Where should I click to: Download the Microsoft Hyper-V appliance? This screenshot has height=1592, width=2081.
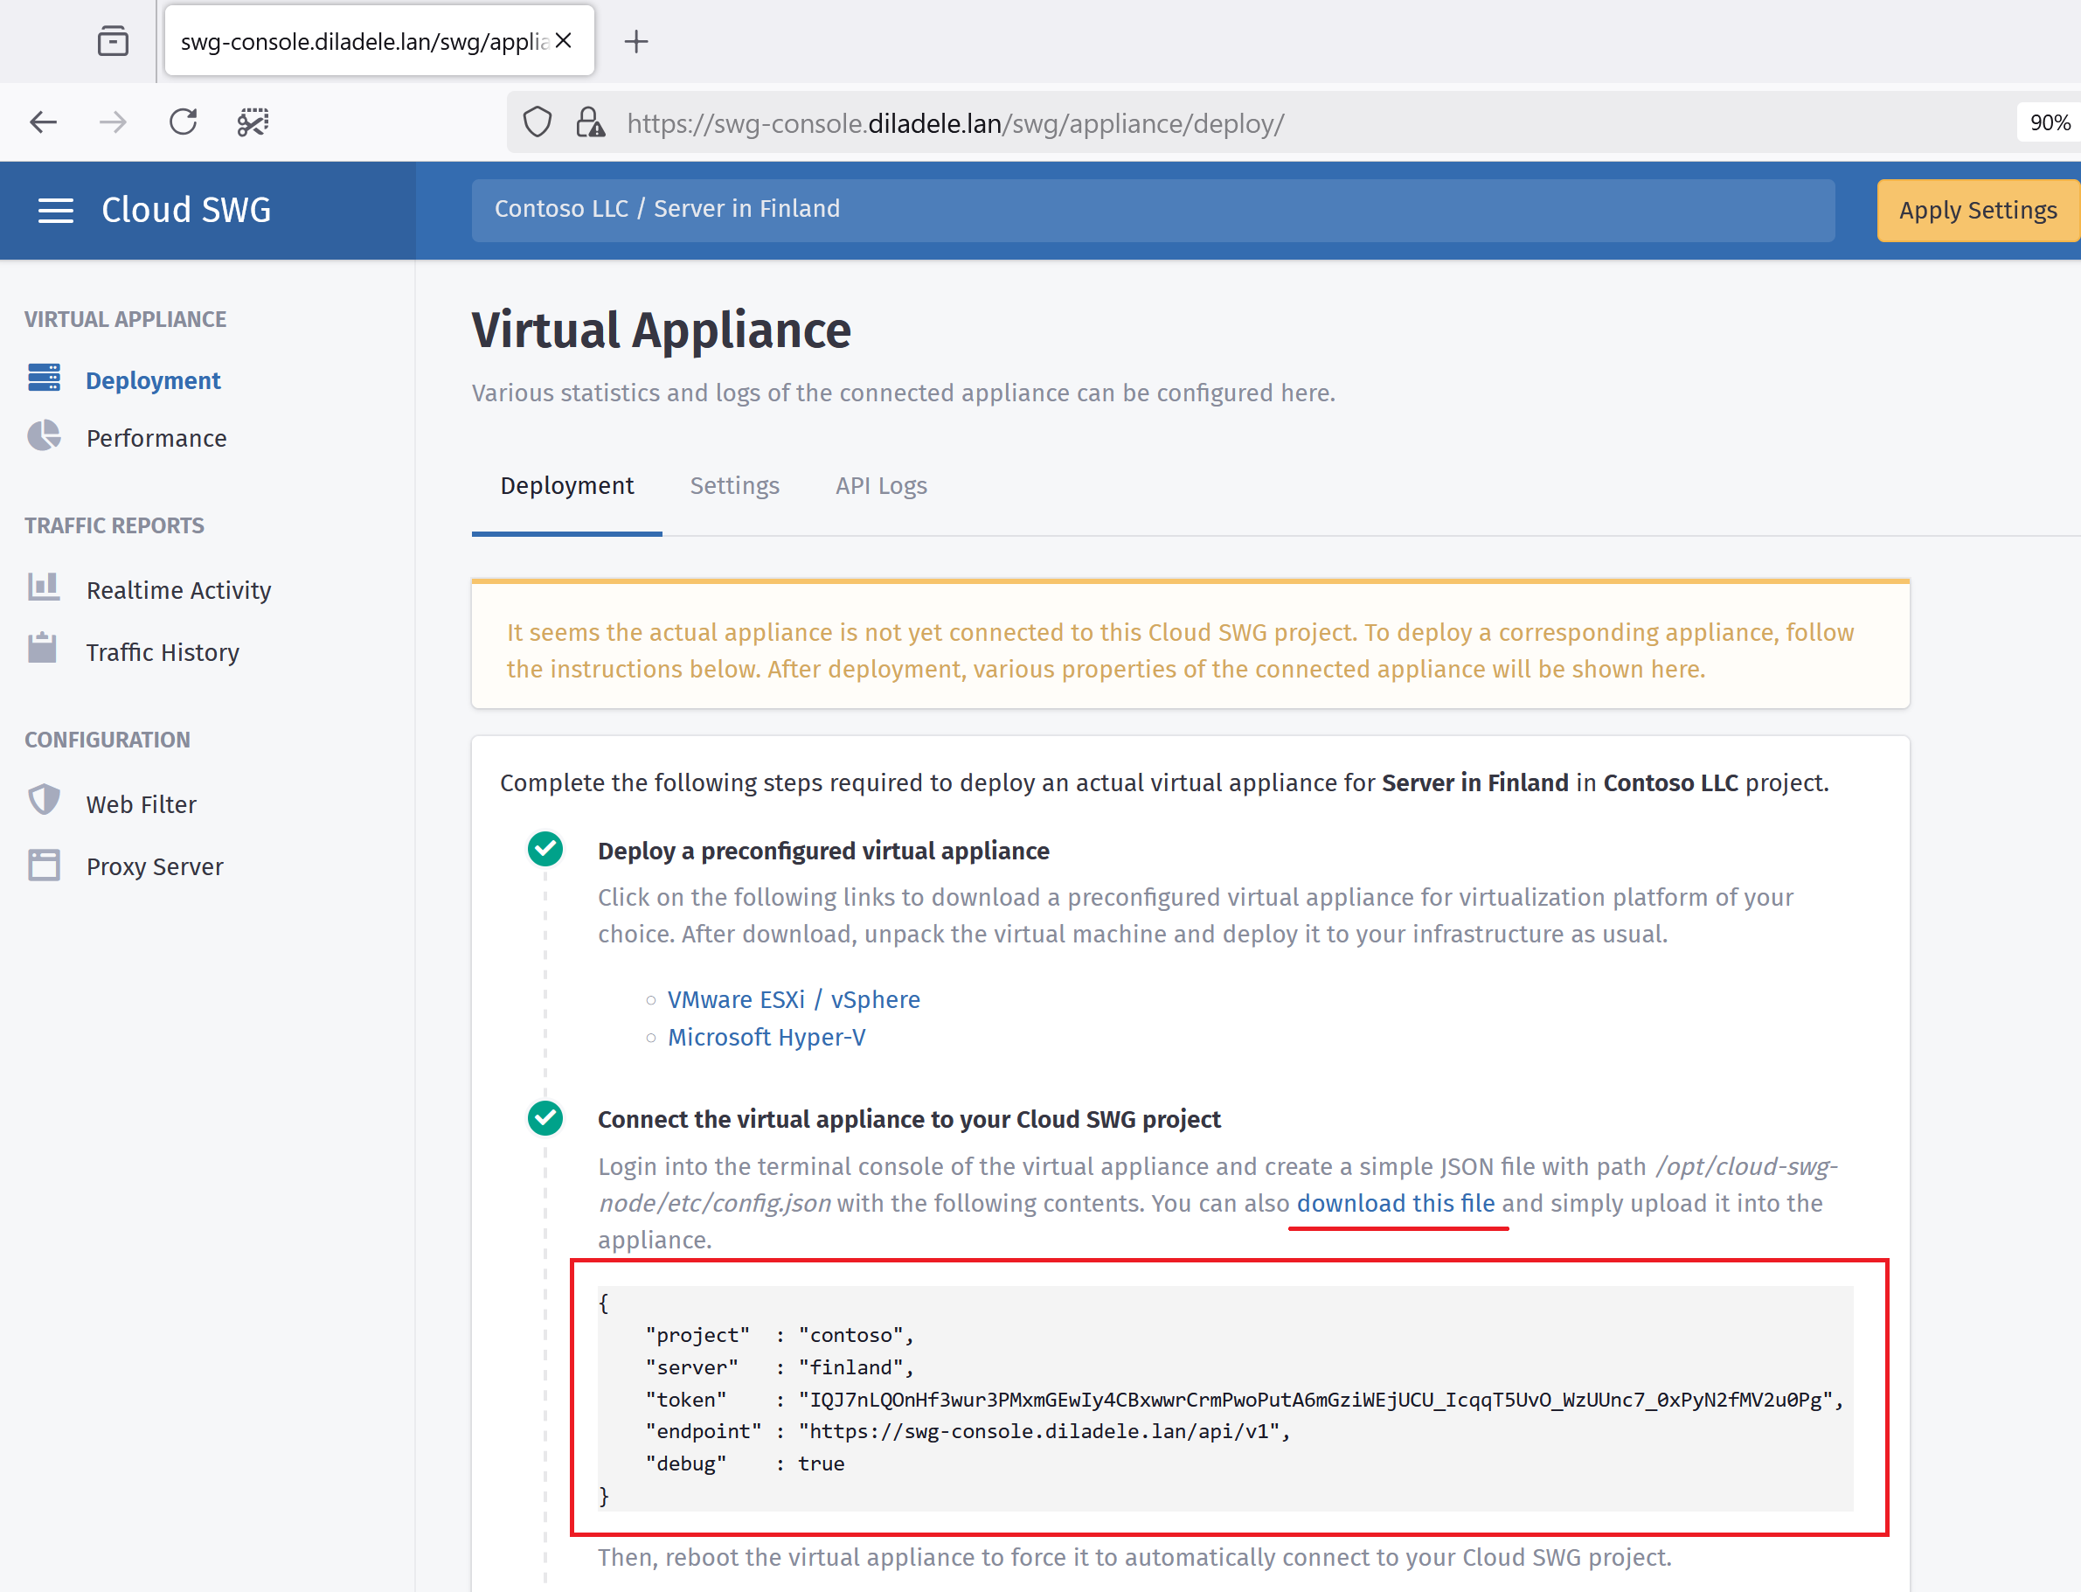[767, 1038]
